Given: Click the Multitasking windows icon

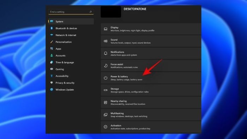Looking at the screenshot, I should [106, 115].
